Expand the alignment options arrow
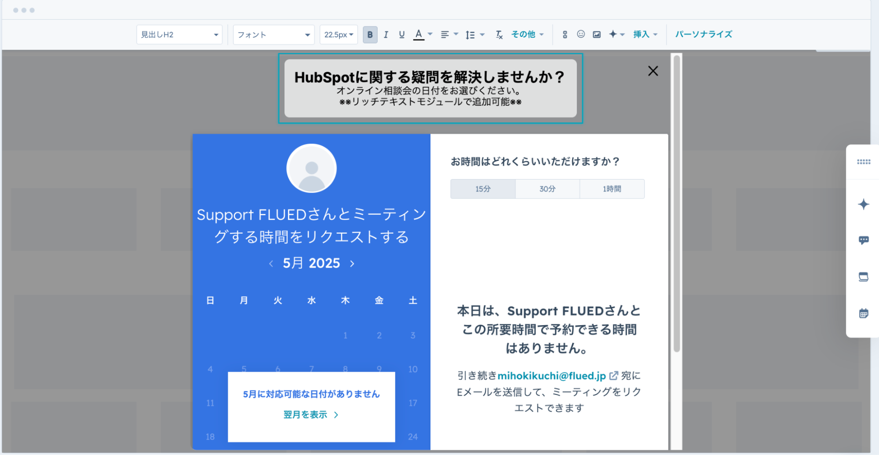Viewport: 879px width, 455px height. 456,34
